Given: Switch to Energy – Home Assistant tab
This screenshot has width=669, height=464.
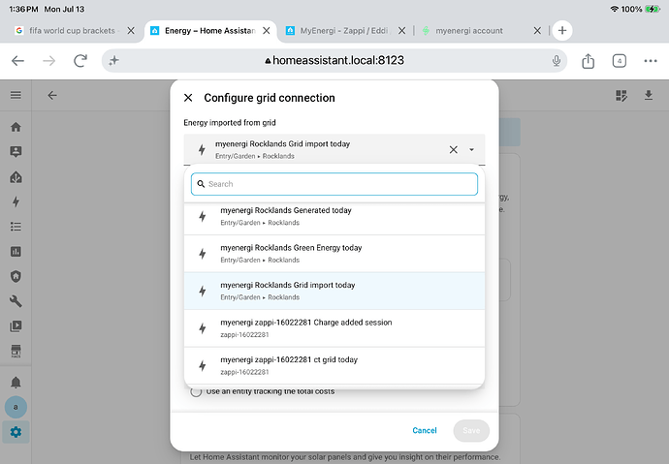Looking at the screenshot, I should tap(210, 31).
